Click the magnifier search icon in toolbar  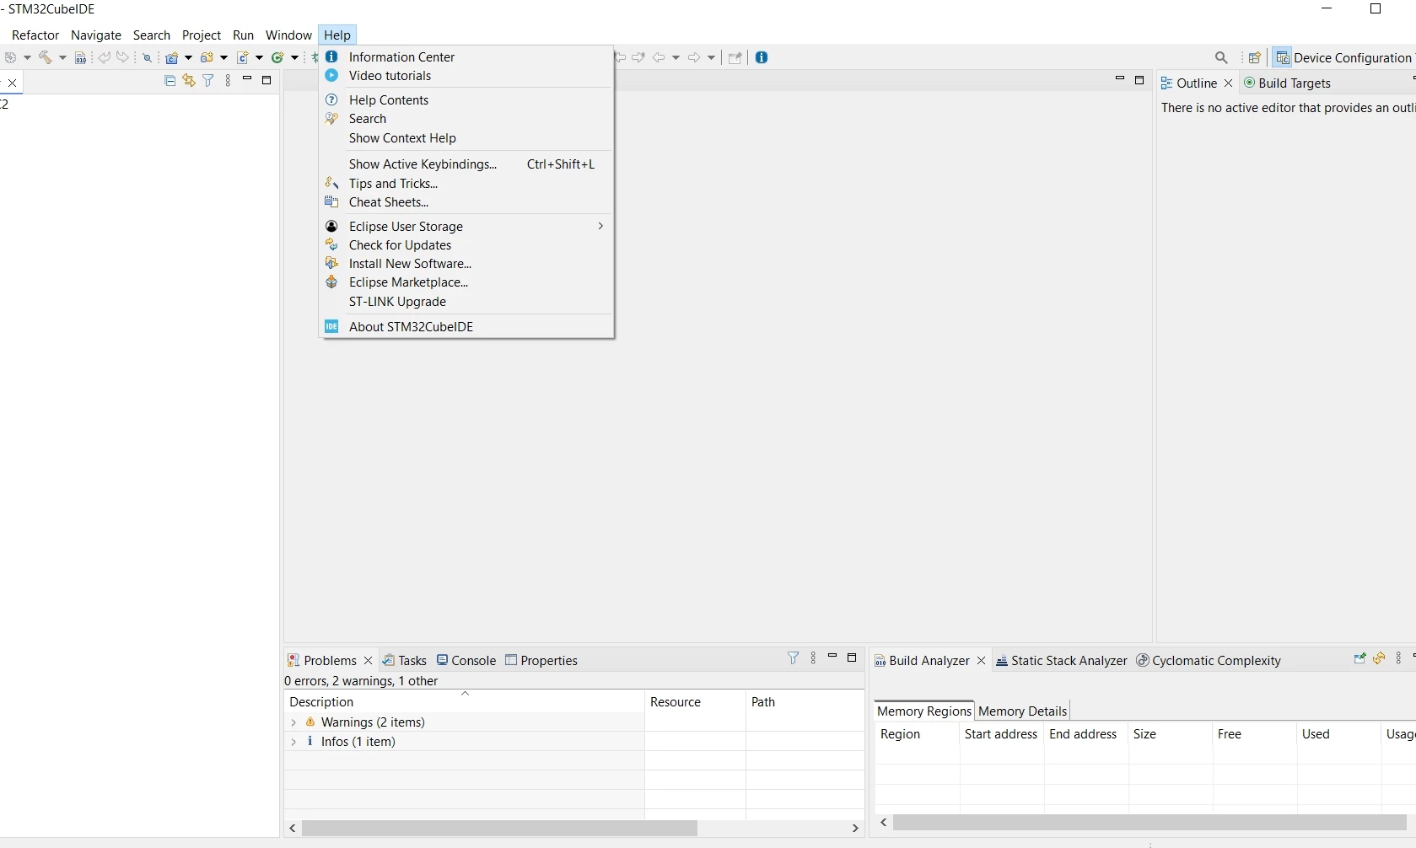tap(1221, 58)
